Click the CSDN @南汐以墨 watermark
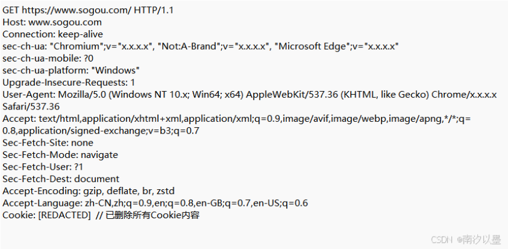 pyautogui.click(x=466, y=240)
